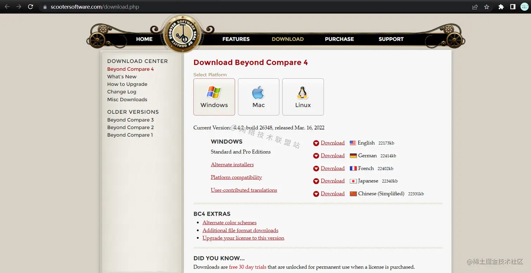Click the lock icon in the address bar
This screenshot has width=531, height=273.
[x=45, y=7]
